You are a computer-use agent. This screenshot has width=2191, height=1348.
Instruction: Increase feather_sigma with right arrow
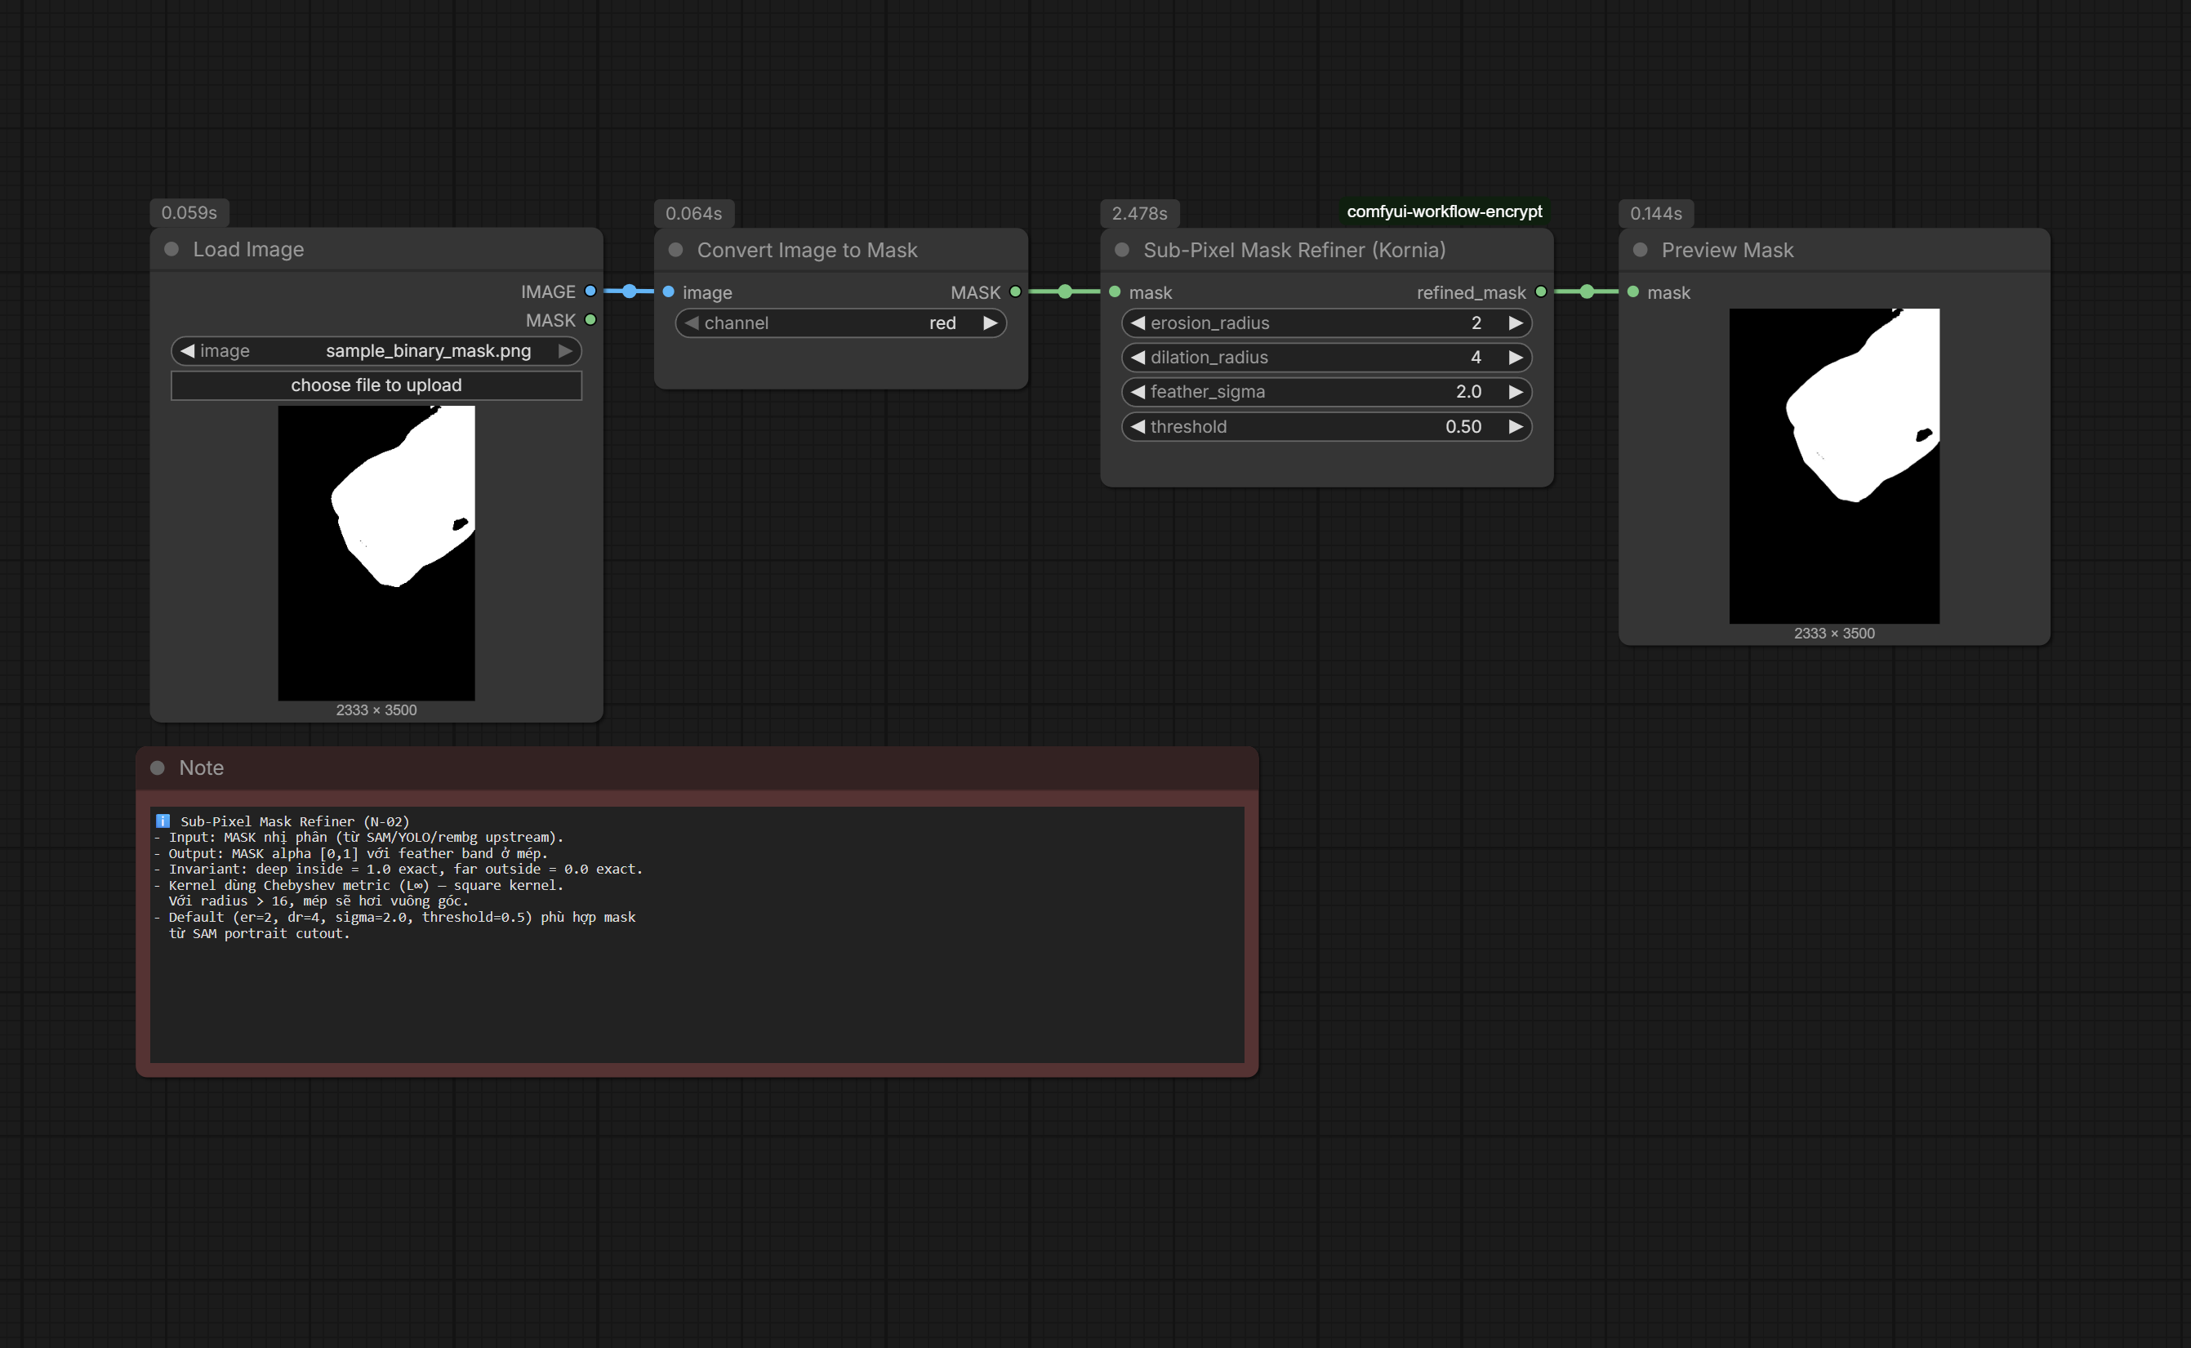pyautogui.click(x=1515, y=392)
